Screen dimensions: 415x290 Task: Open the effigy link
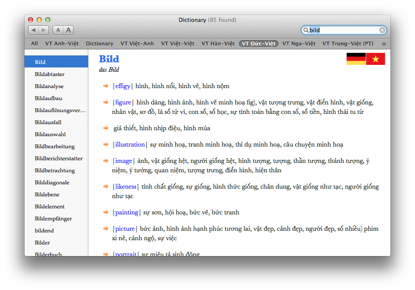pos(123,86)
